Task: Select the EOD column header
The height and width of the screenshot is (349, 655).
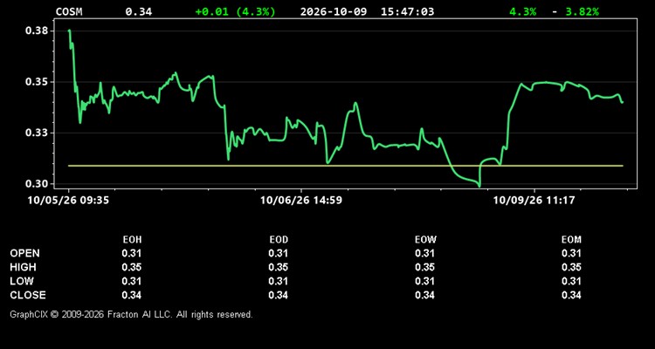Action: 279,240
